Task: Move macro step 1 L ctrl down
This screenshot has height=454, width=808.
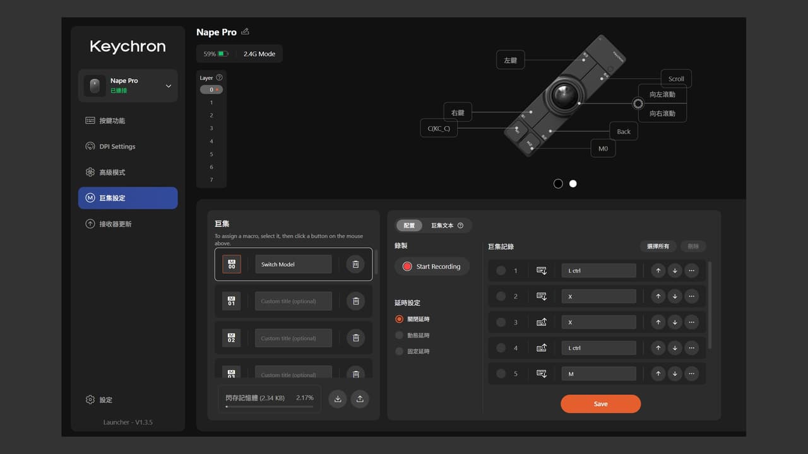Action: (675, 271)
